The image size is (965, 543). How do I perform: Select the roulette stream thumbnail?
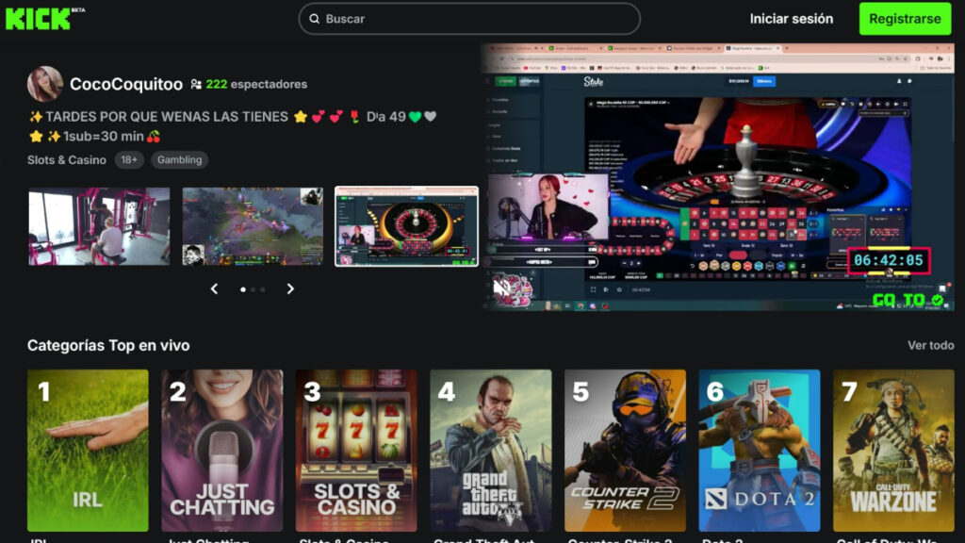pyautogui.click(x=406, y=226)
